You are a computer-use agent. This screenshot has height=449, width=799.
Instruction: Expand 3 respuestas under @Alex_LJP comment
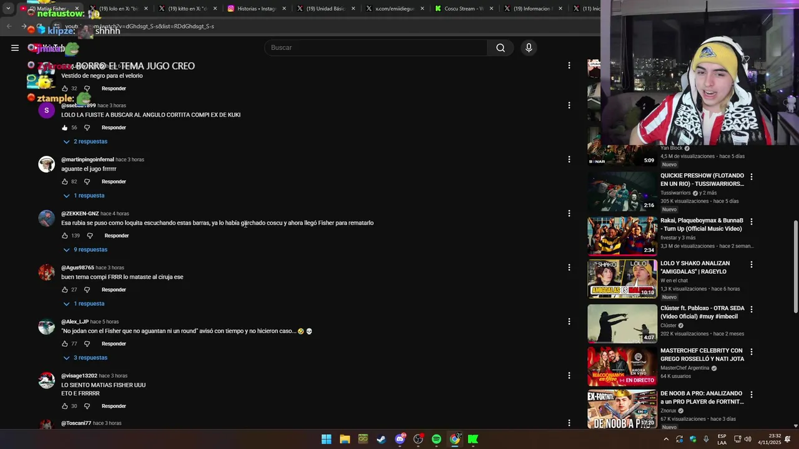pyautogui.click(x=86, y=358)
